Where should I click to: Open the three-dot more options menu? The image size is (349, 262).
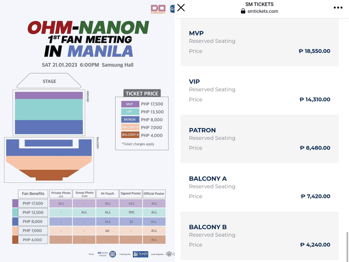click(x=338, y=7)
